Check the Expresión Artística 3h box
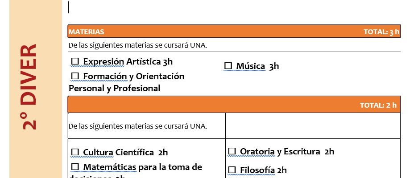Image resolution: width=414 pixels, height=178 pixels. 75,61
